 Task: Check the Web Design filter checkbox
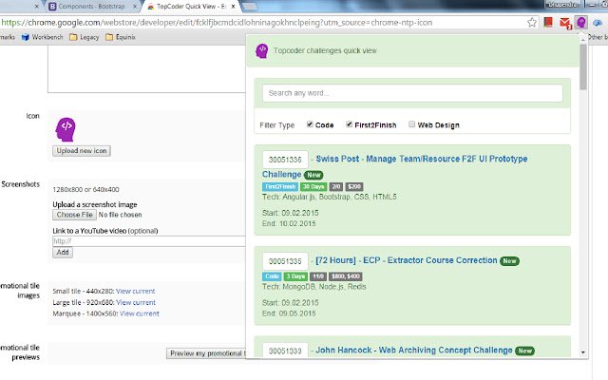point(411,124)
